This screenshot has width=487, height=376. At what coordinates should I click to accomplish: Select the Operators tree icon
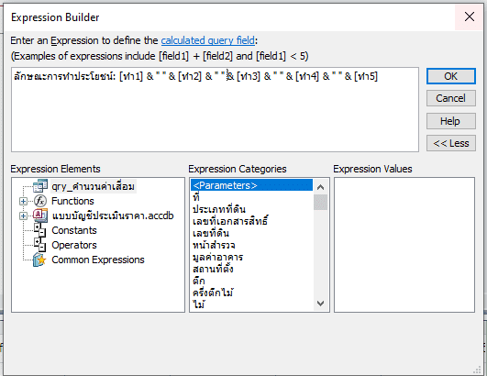[x=40, y=245]
